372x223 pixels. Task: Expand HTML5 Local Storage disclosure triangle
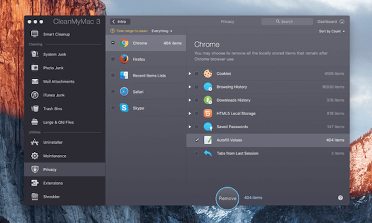tap(190, 113)
